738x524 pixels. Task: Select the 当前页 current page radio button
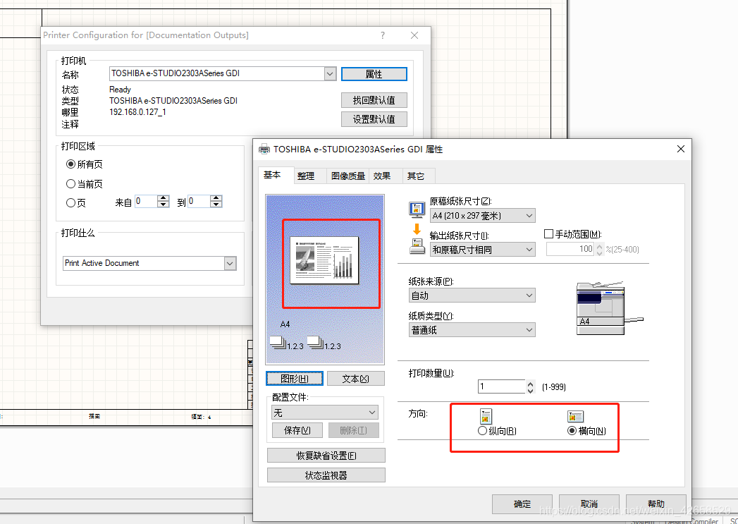[70, 183]
